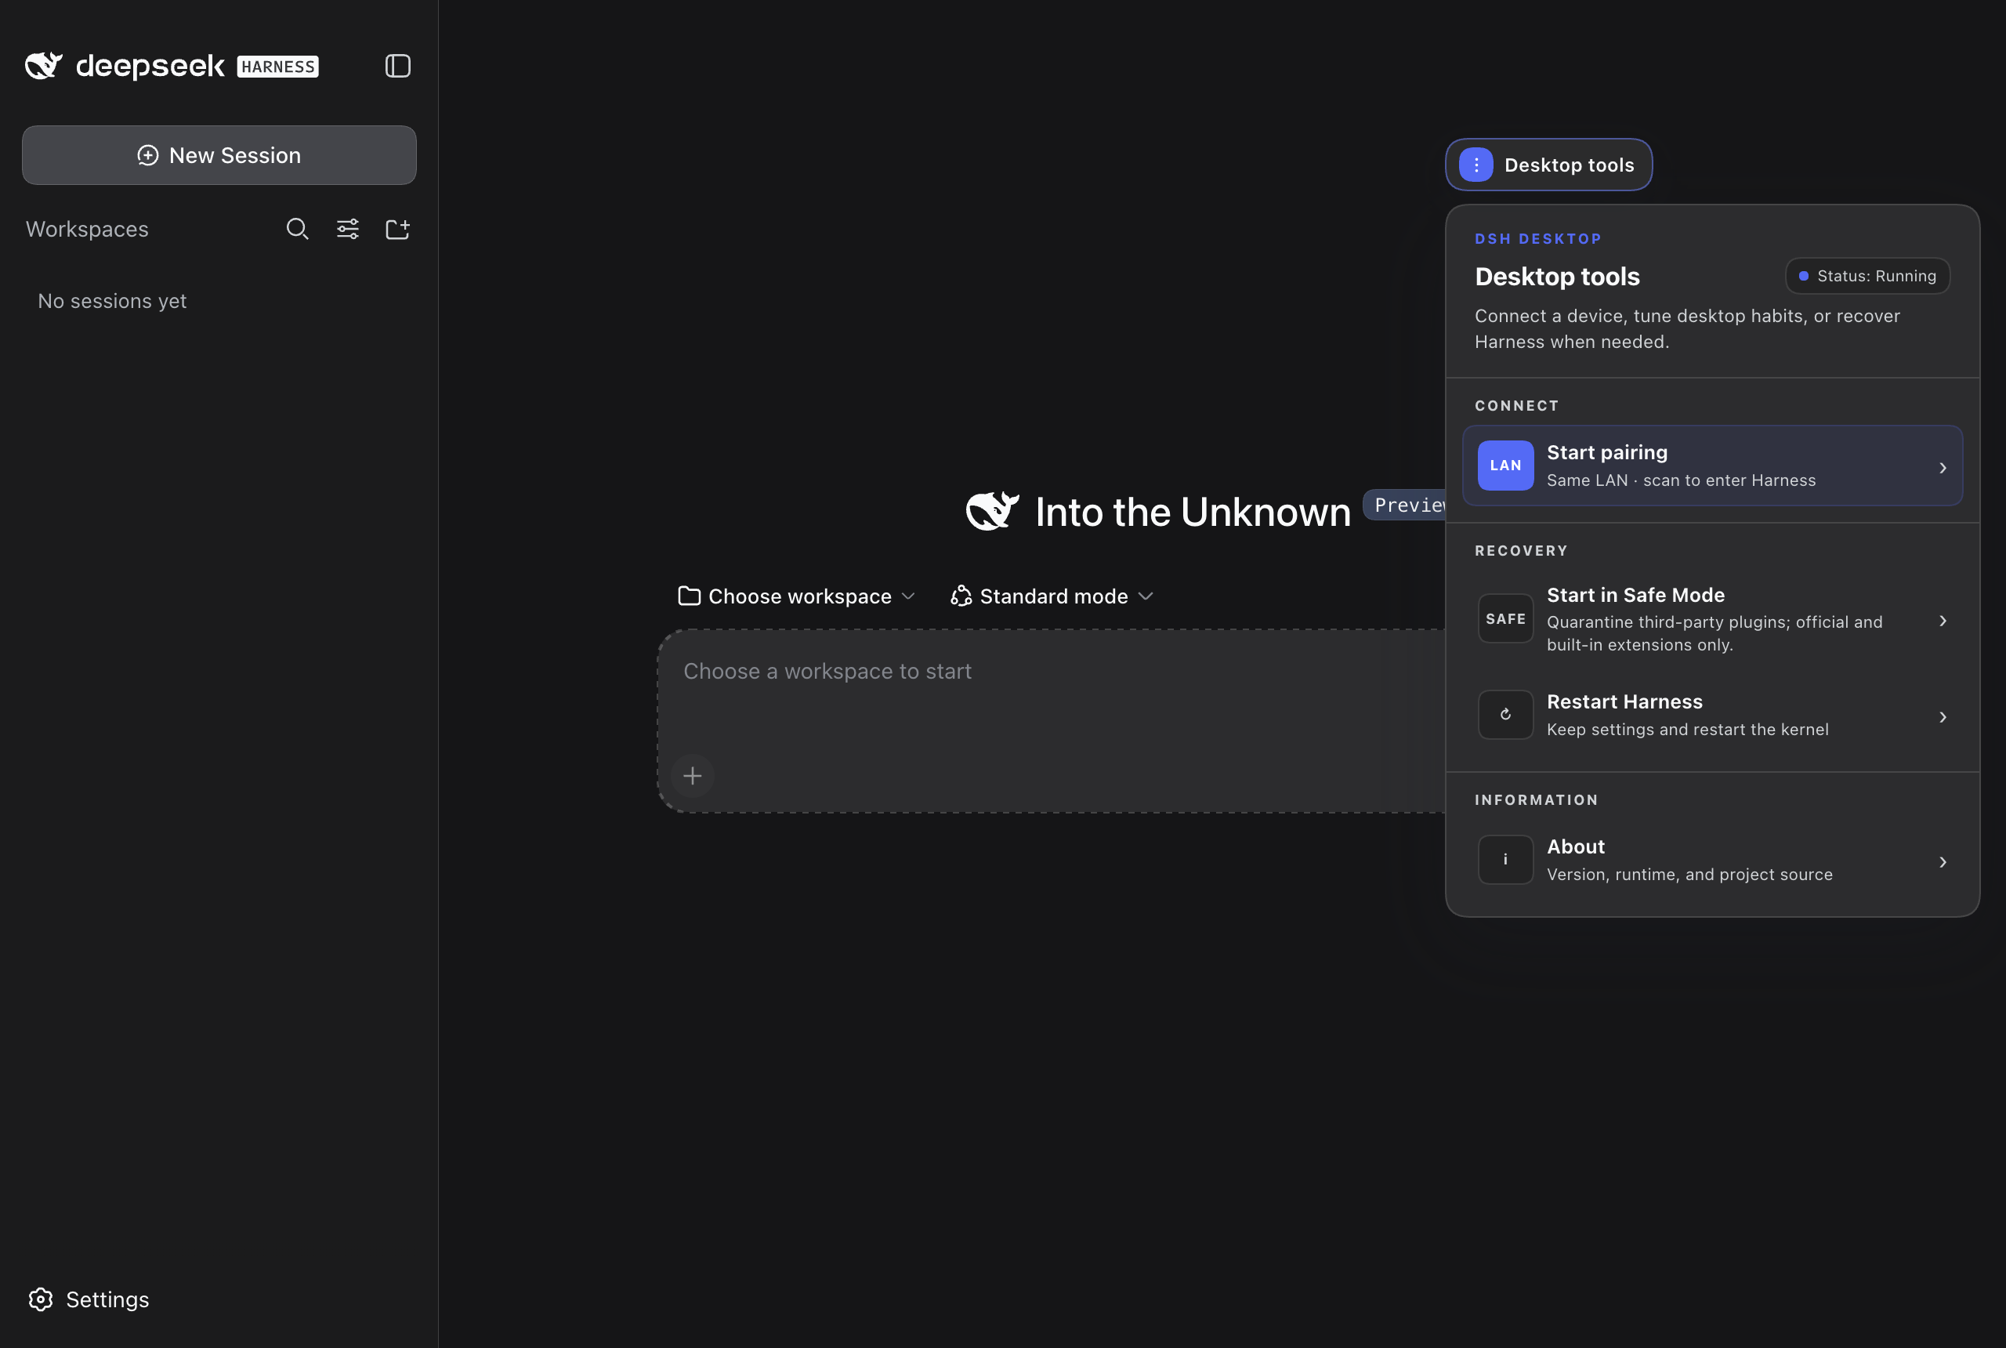Start a New Session
2006x1348 pixels.
[219, 156]
